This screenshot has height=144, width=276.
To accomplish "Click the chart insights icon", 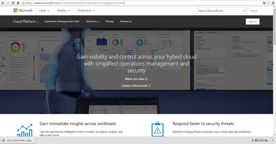I will pos(25,130).
